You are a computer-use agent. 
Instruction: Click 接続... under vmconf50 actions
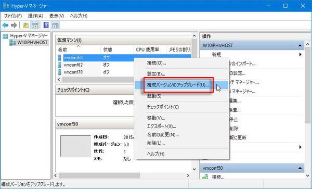(218, 177)
